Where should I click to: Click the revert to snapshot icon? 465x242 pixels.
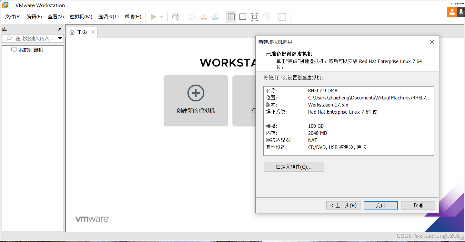(203, 17)
